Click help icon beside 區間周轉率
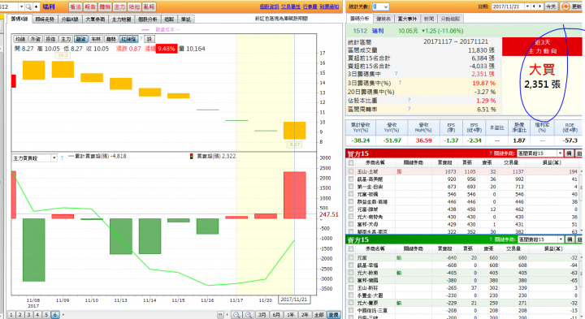Viewport: 585px width, 319px height. pos(409,109)
